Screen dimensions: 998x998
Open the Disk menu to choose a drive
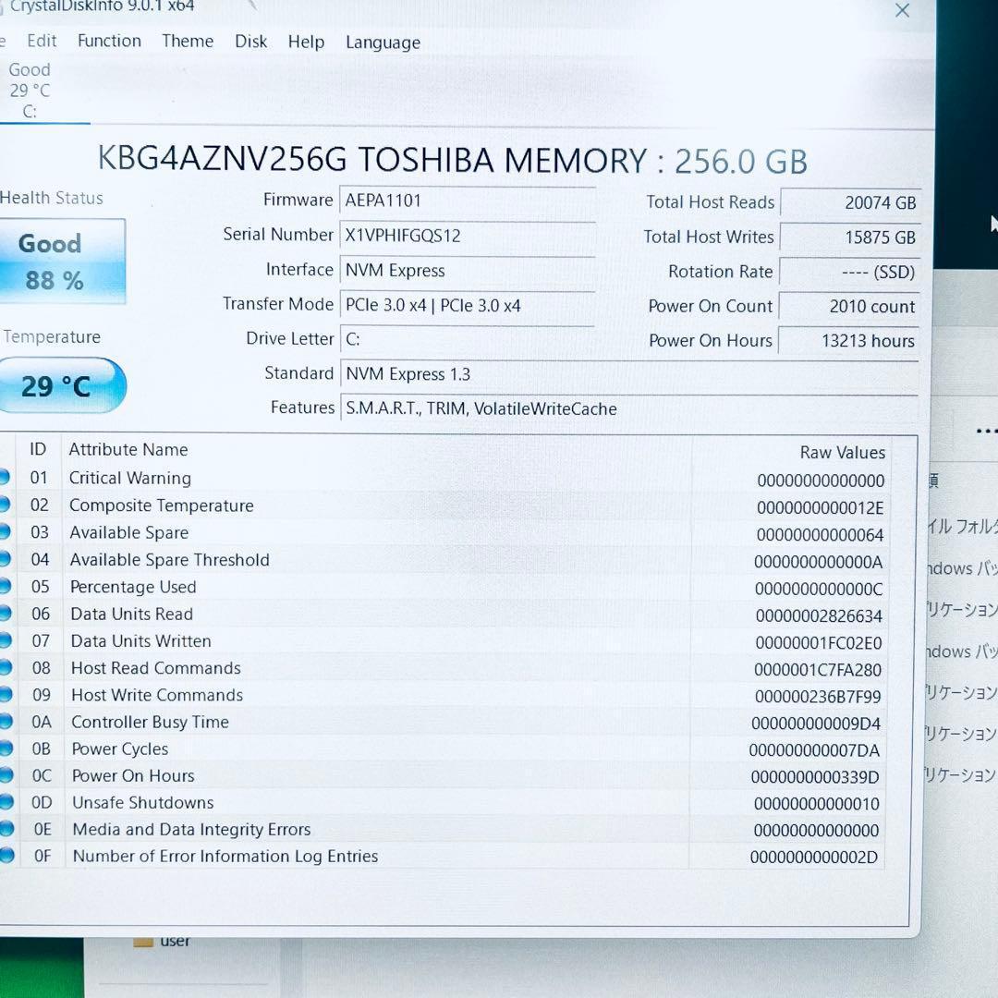[250, 41]
